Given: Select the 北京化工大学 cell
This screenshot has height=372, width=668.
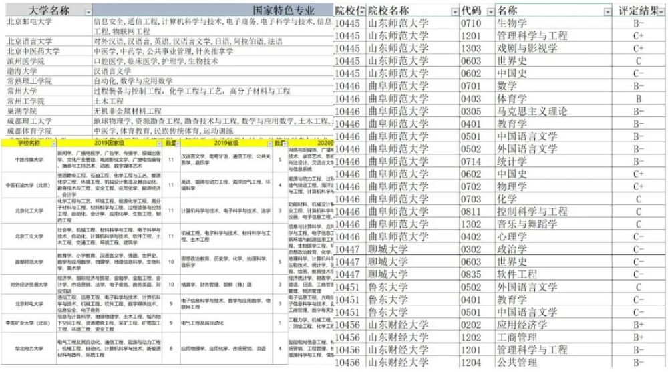Looking at the screenshot, I should point(29,210).
